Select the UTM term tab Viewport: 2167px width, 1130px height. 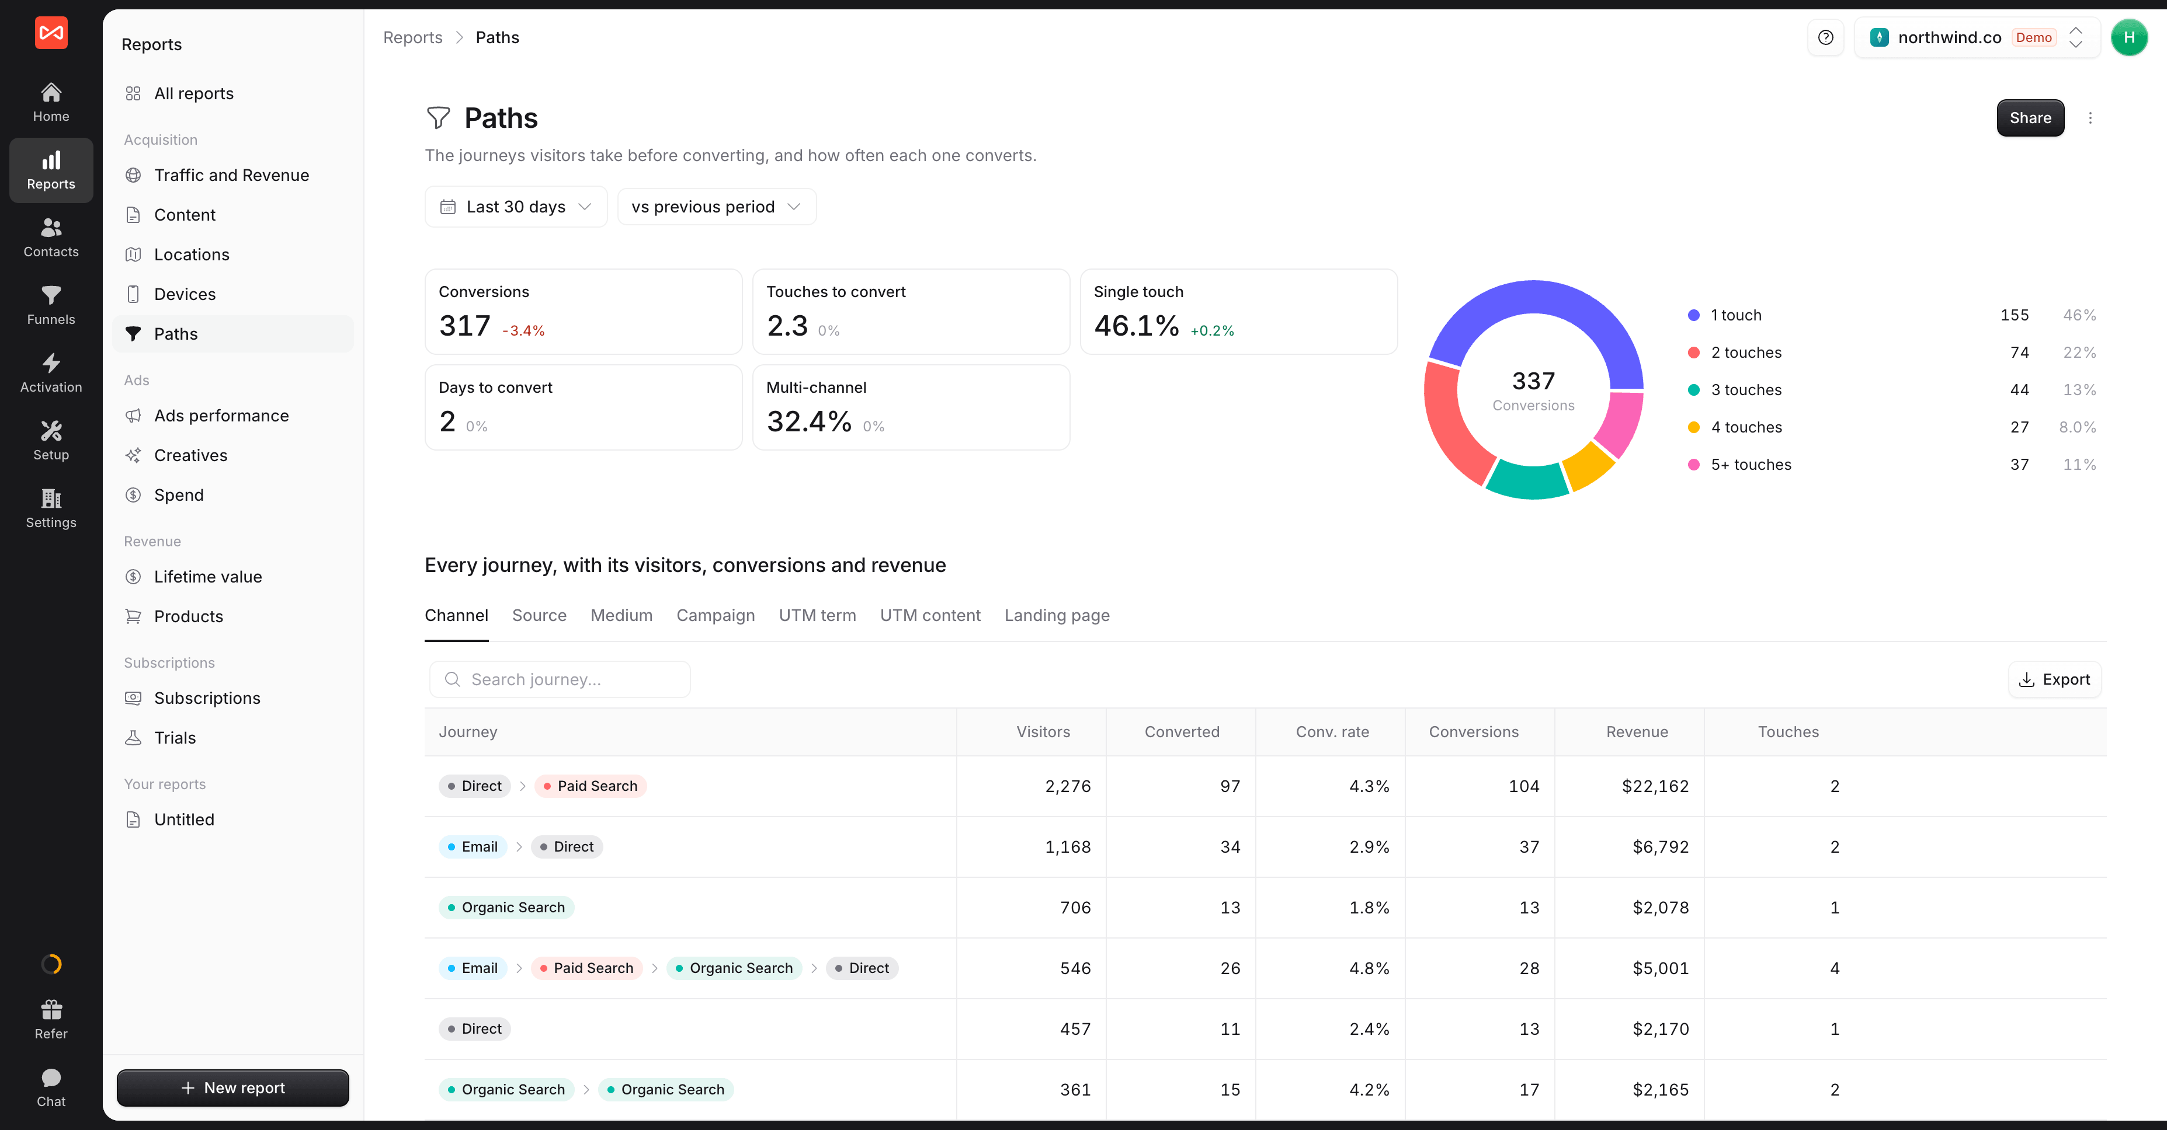pos(817,615)
